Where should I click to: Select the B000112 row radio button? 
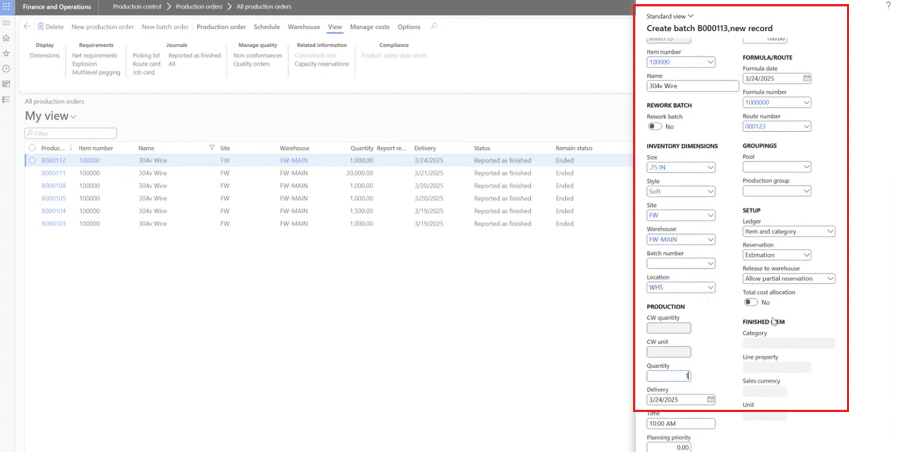32,161
